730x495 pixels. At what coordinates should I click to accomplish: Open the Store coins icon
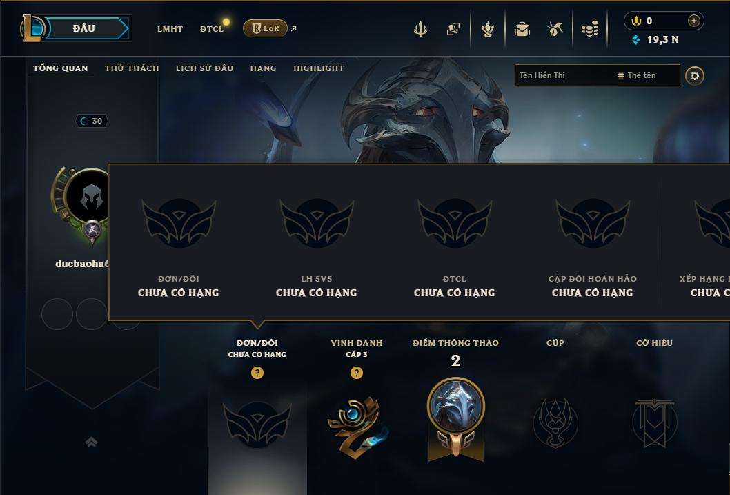(x=590, y=29)
